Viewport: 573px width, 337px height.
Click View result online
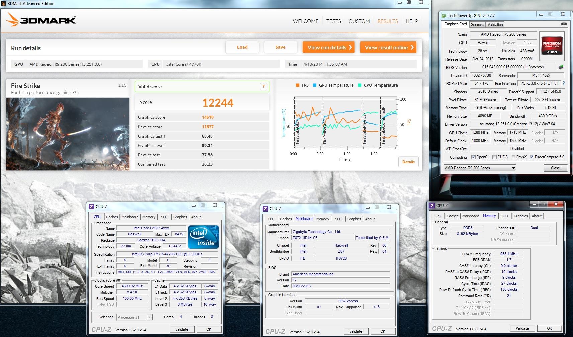[x=389, y=47]
